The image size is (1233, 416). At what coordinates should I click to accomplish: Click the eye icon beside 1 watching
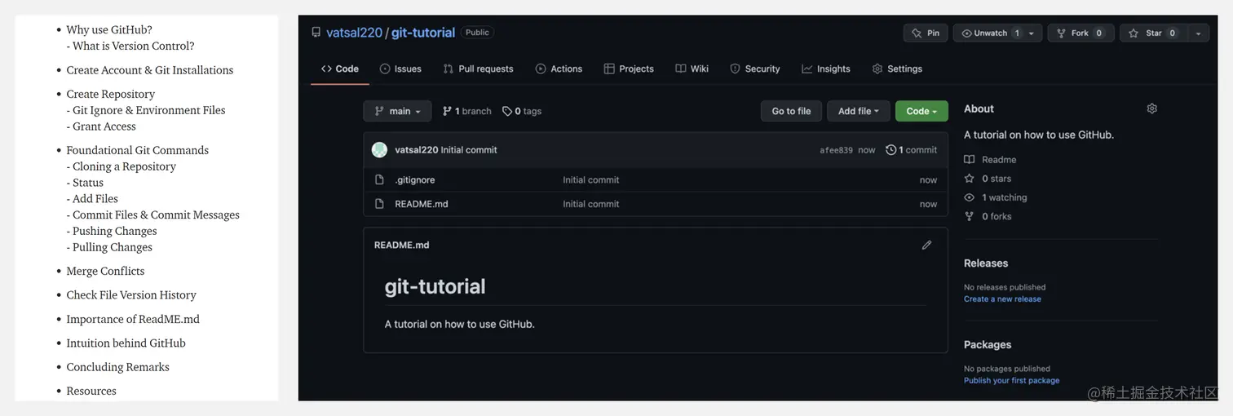click(x=969, y=197)
